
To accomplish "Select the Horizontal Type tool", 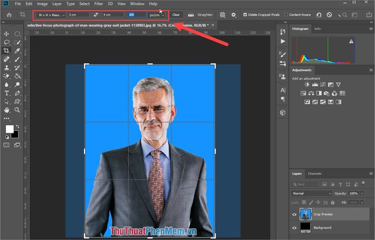I will click(6, 93).
